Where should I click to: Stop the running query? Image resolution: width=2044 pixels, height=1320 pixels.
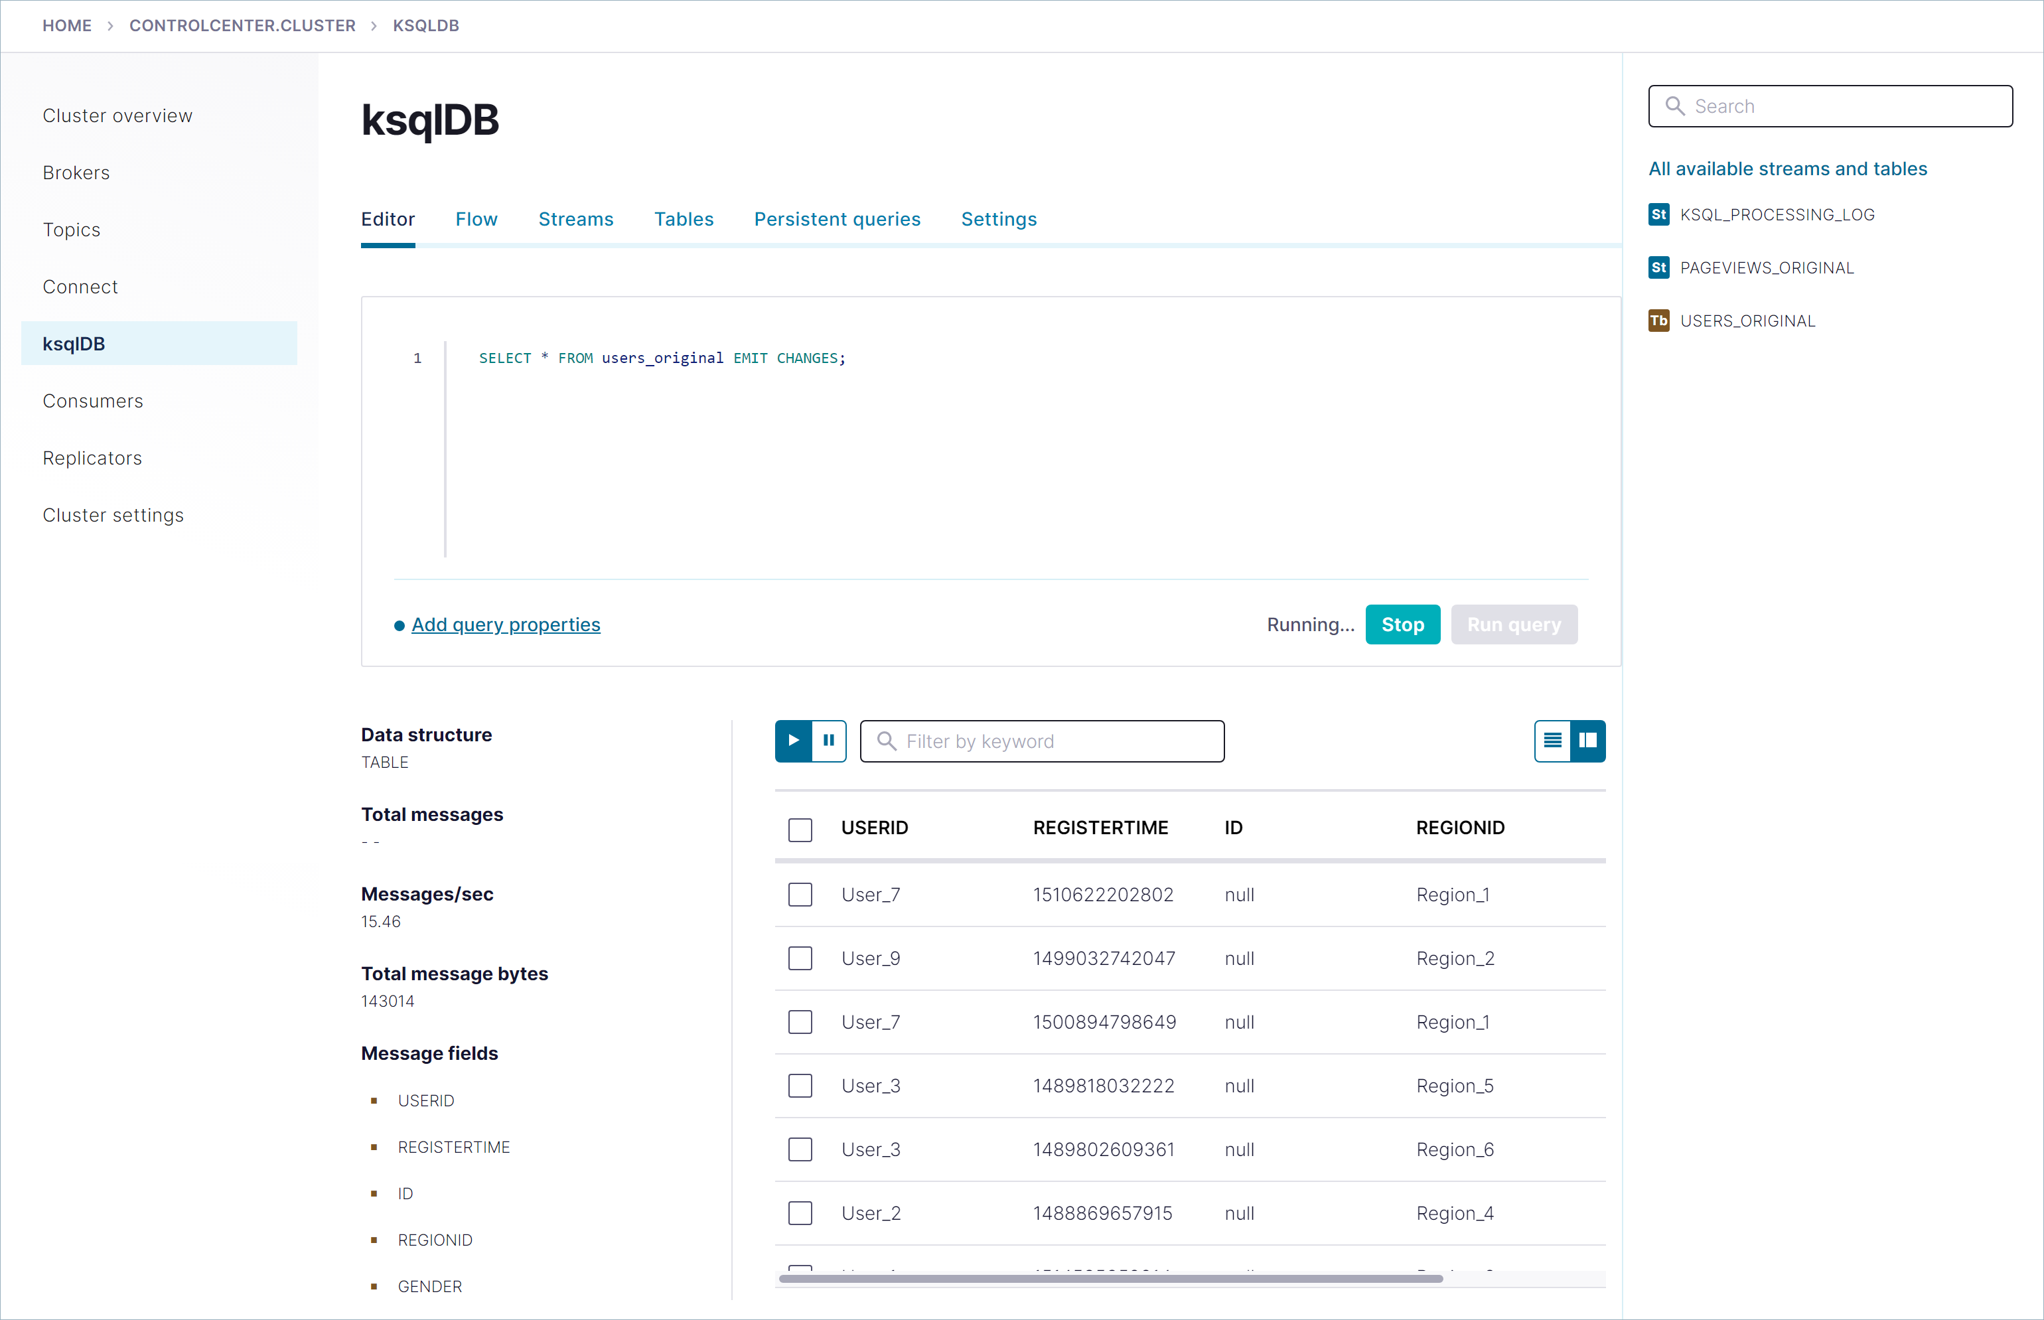pos(1402,625)
